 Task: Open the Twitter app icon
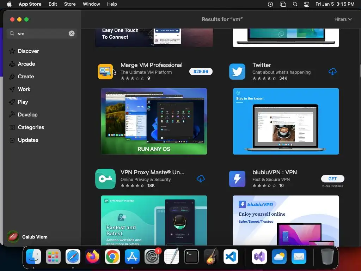[237, 71]
